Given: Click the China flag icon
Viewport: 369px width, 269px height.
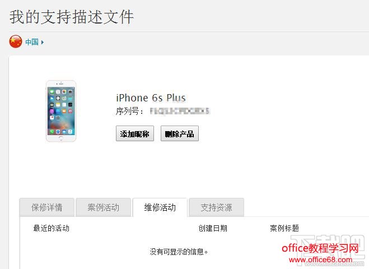Looking at the screenshot, I should 16,41.
